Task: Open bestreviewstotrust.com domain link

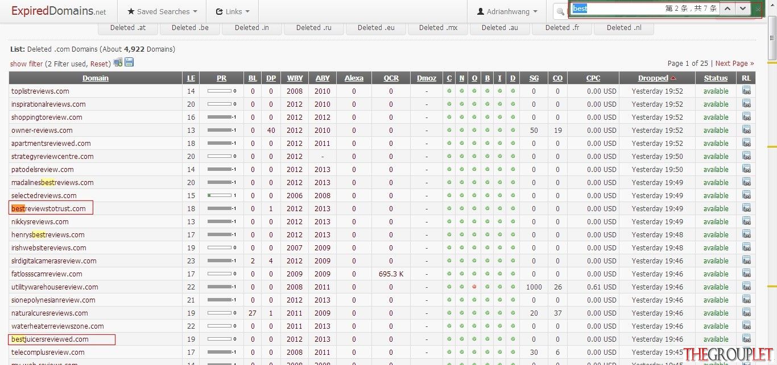Action: 48,208
